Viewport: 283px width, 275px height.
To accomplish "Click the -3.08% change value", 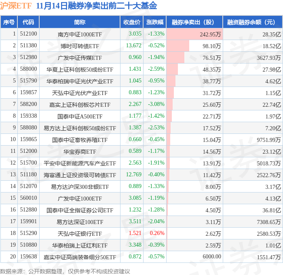I will pos(156,104).
